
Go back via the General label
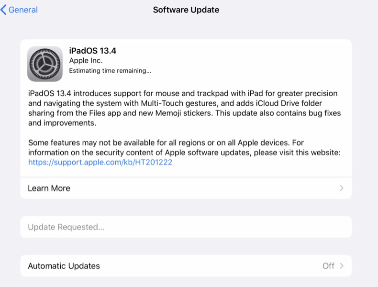(x=23, y=10)
